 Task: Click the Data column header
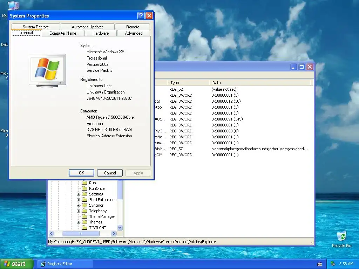(260, 83)
